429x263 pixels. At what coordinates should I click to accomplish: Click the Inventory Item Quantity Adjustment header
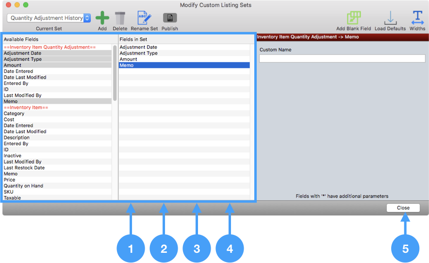[49, 47]
